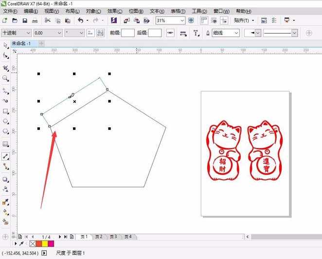
Task: Open the 效果(C) menu
Action: pos(115,11)
